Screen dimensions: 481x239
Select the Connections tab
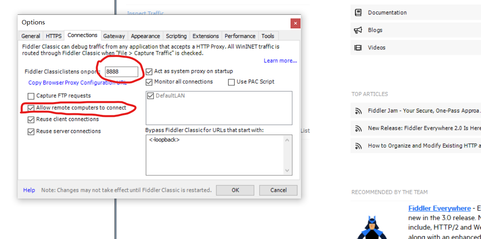point(82,35)
